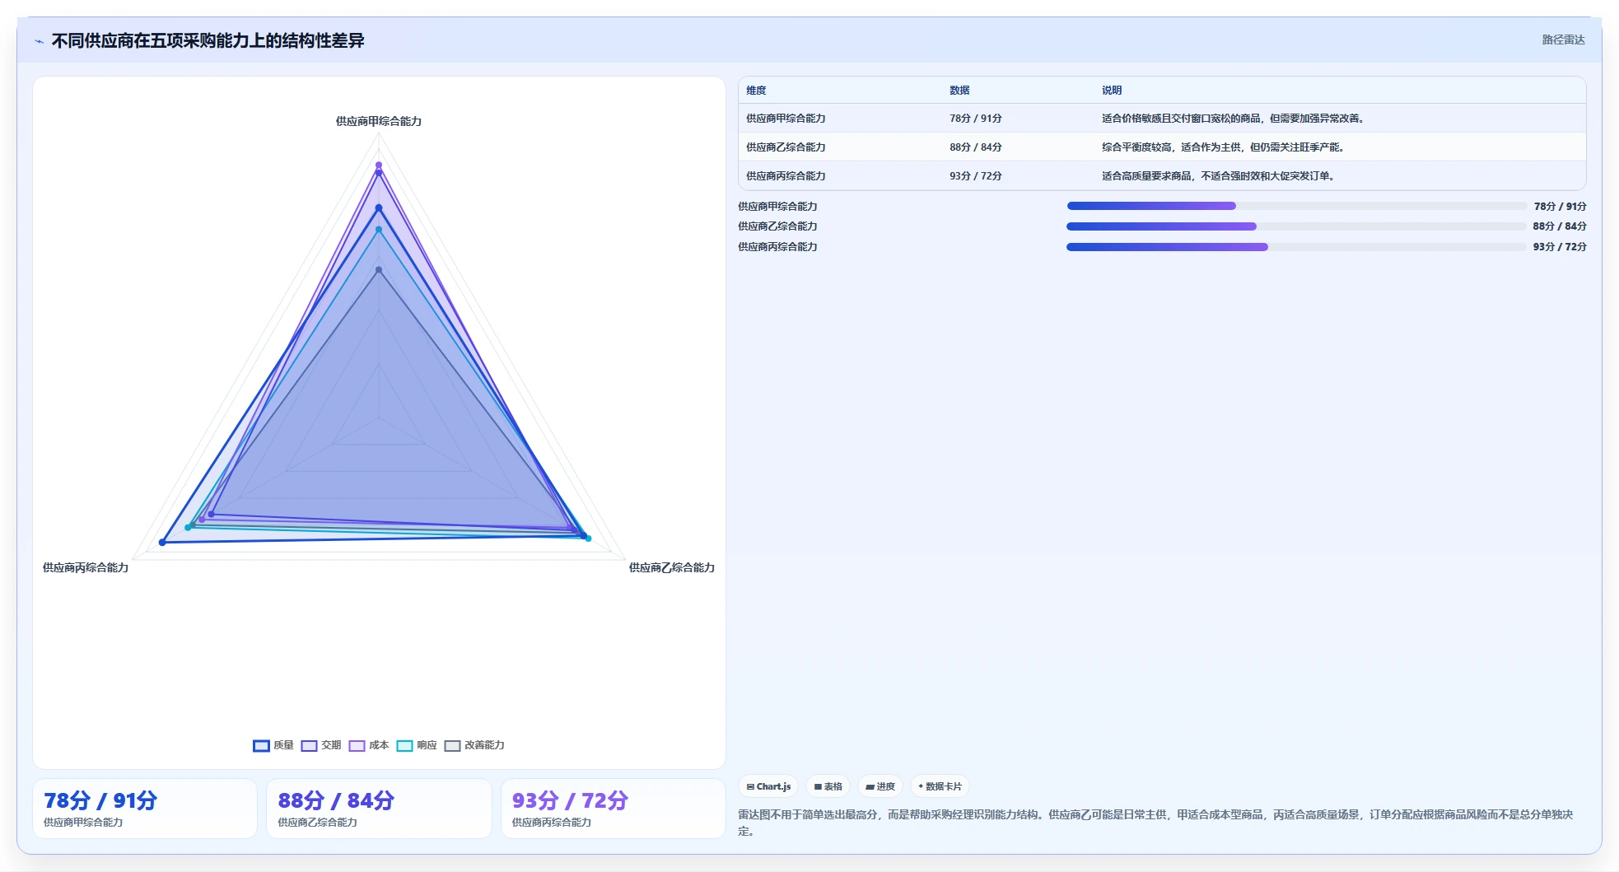Viewport: 1619px width, 872px height.
Task: Select the 88分 / 84分 data card
Action: click(x=379, y=809)
